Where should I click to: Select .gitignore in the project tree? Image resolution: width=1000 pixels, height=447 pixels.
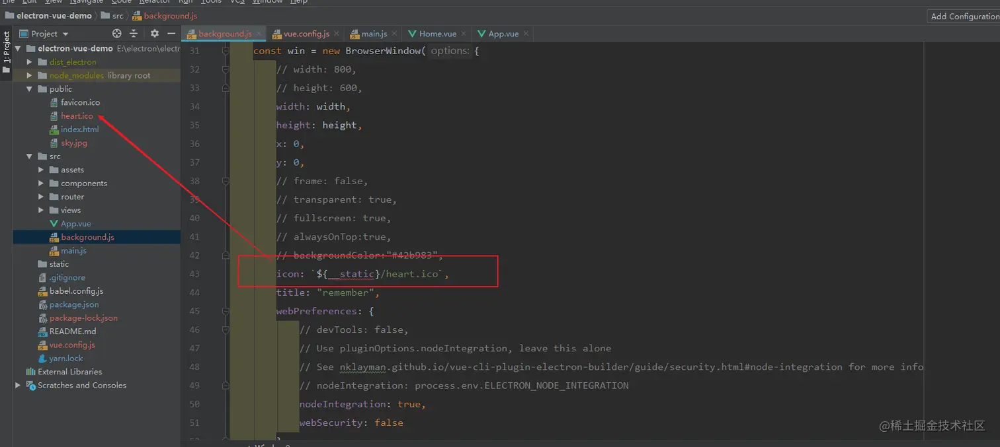coord(67,277)
